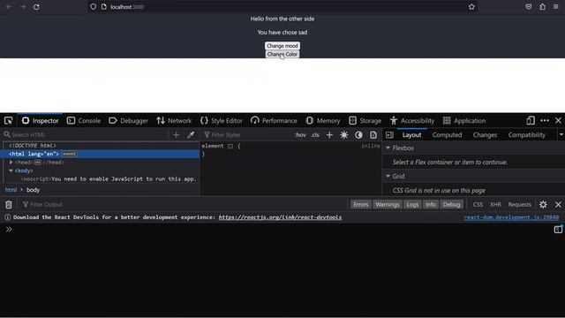Click the Change Color button

coord(282,54)
